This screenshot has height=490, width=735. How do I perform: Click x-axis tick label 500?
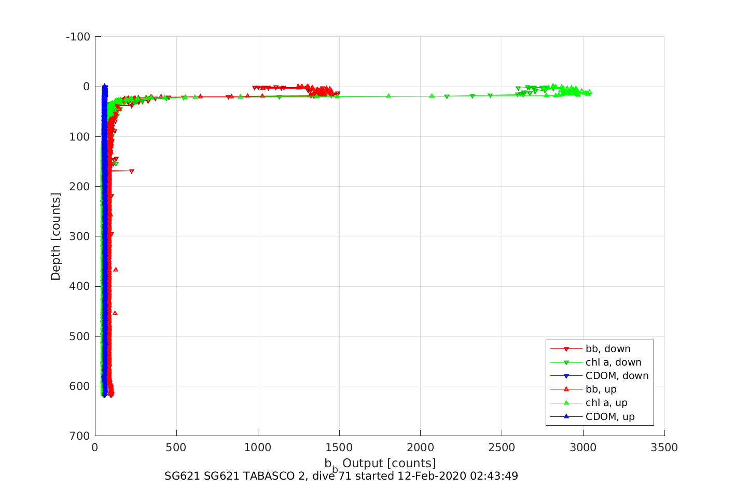click(x=176, y=447)
